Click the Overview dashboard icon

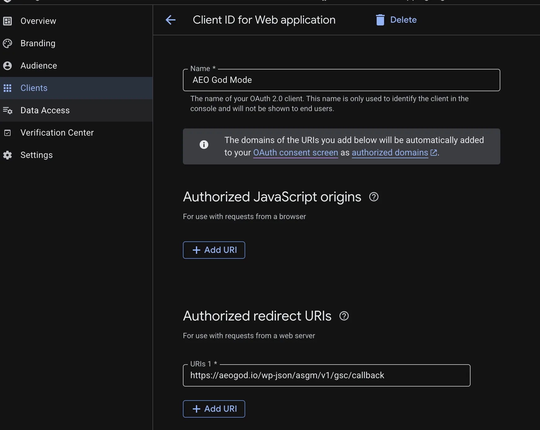[7, 21]
